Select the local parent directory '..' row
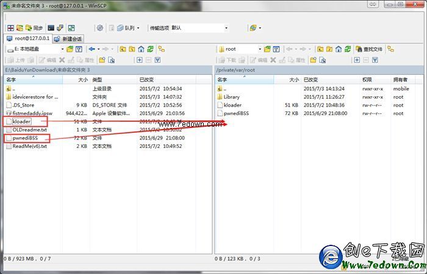The image size is (427, 274). 10,89
